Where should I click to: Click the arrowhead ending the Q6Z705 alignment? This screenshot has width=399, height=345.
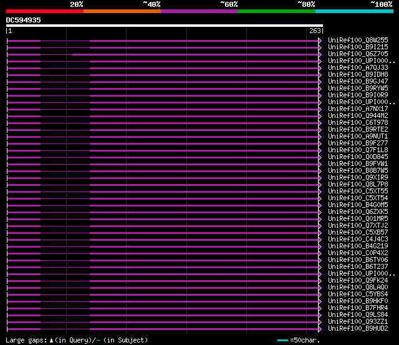coord(320,54)
